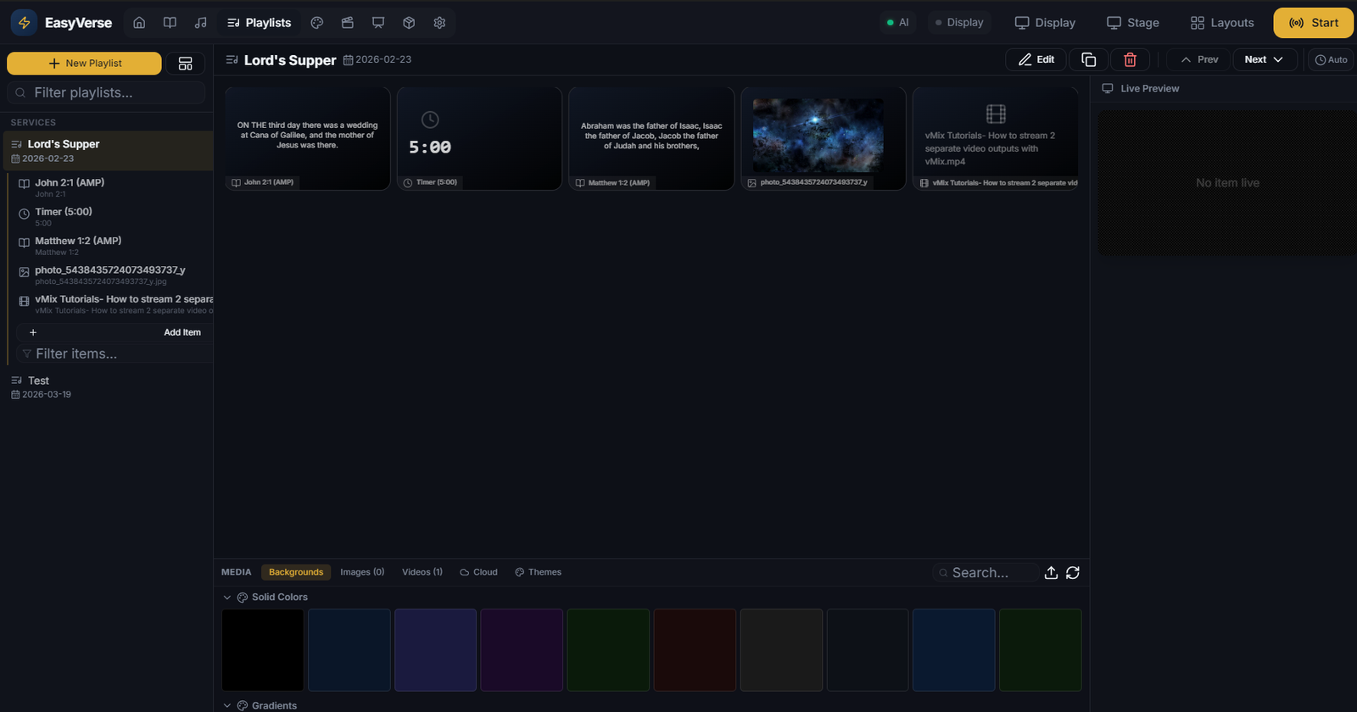Pick the dark gray solid color swatch

point(781,650)
